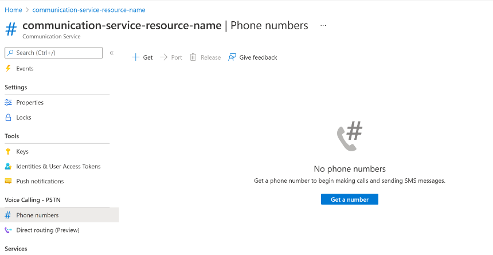The height and width of the screenshot is (255, 493).
Task: Click the Locks padlock icon
Action: pos(8,117)
